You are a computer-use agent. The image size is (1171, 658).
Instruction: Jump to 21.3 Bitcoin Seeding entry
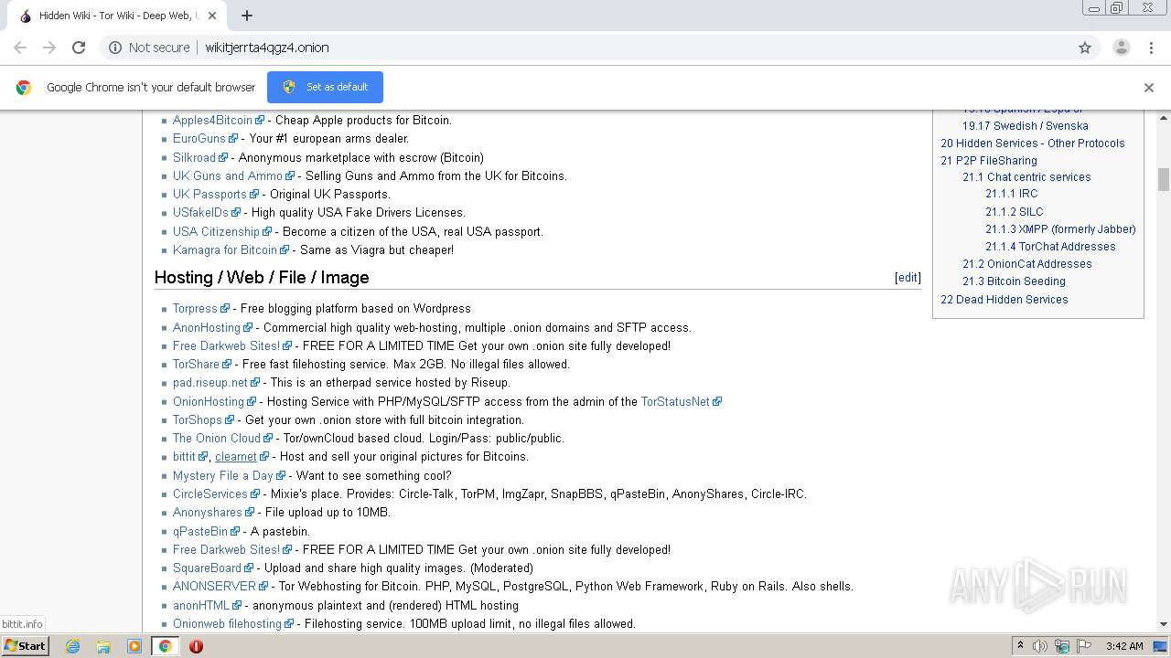pos(1014,281)
